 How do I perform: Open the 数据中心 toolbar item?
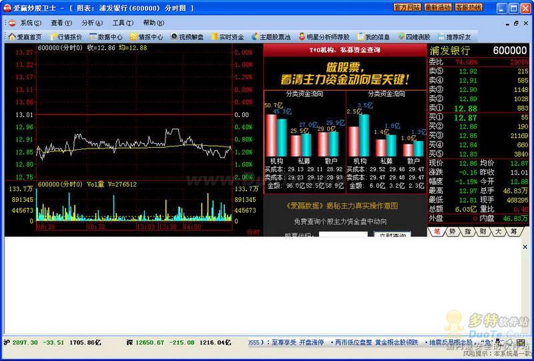pyautogui.click(x=106, y=37)
